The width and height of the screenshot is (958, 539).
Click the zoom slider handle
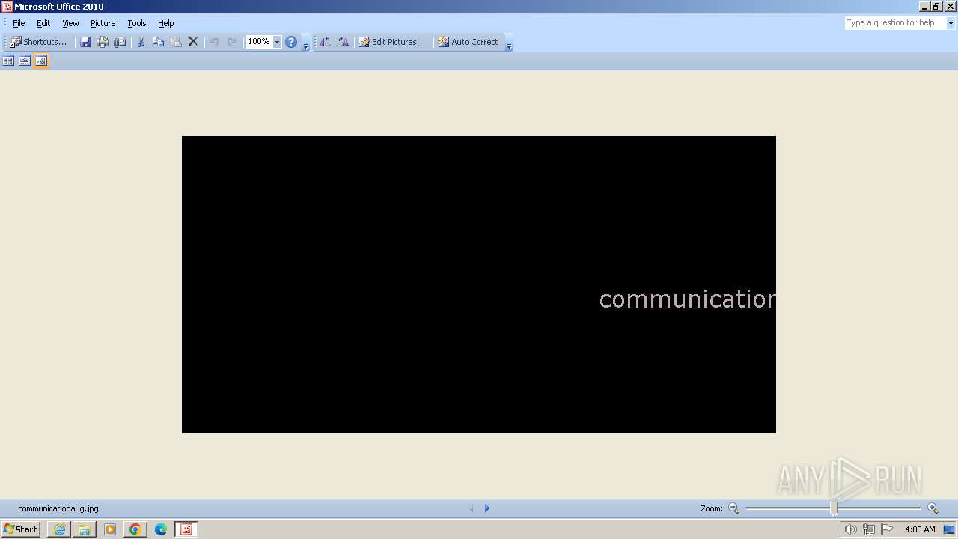[834, 508]
